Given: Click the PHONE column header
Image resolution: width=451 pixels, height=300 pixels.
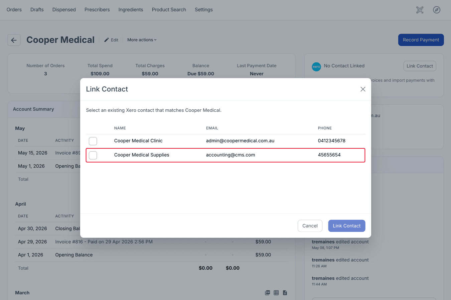Looking at the screenshot, I should click(325, 128).
